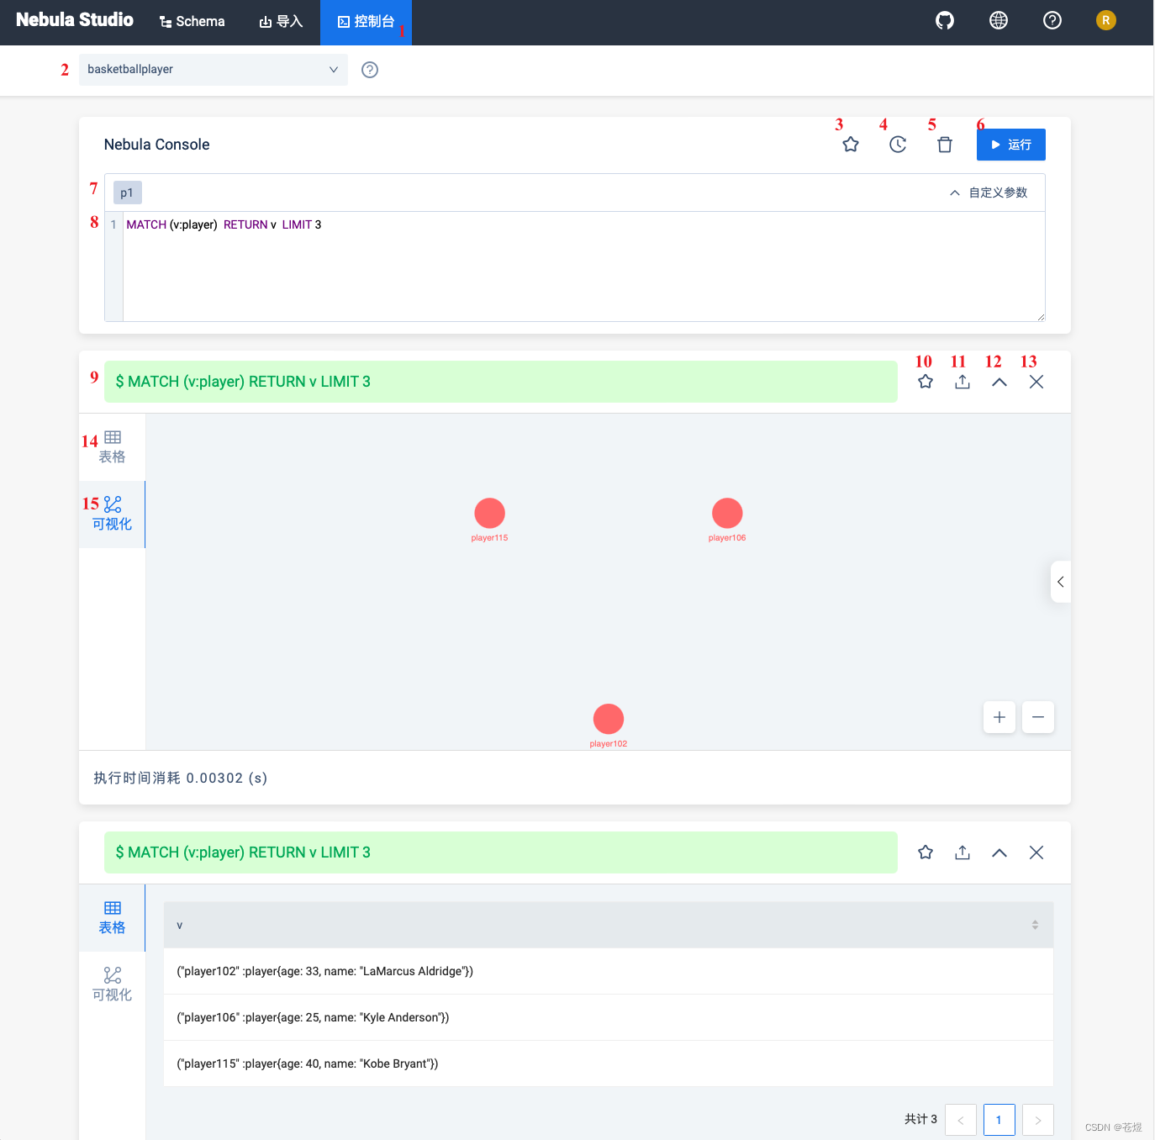The width and height of the screenshot is (1155, 1140).
Task: Click into the query editor text area
Action: click(583, 267)
